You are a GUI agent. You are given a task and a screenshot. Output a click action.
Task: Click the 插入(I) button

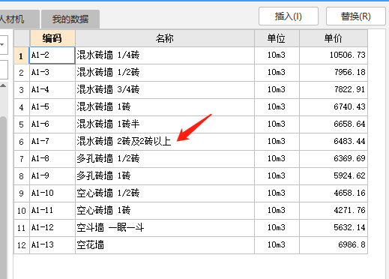289,16
